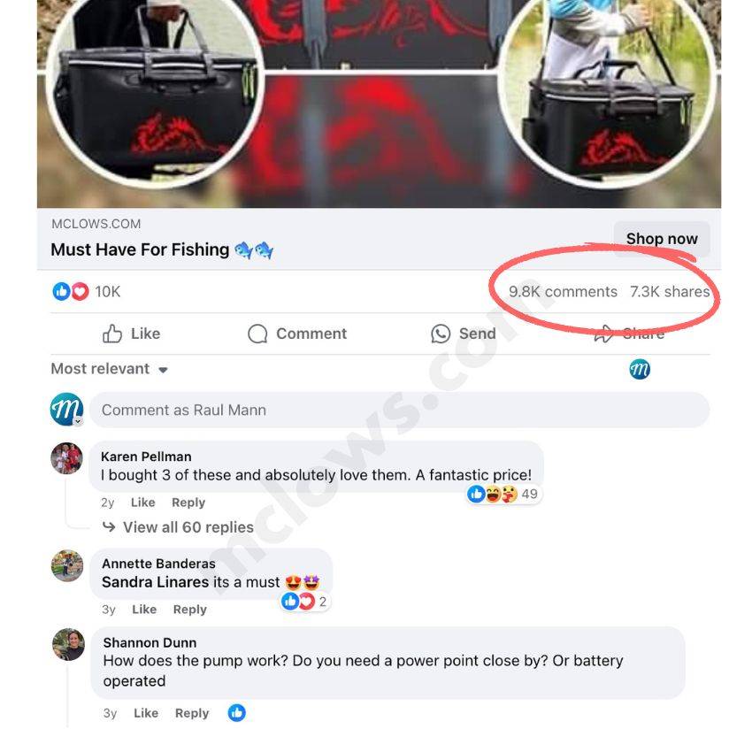Open the Most relevant sort dropdown

click(x=110, y=369)
